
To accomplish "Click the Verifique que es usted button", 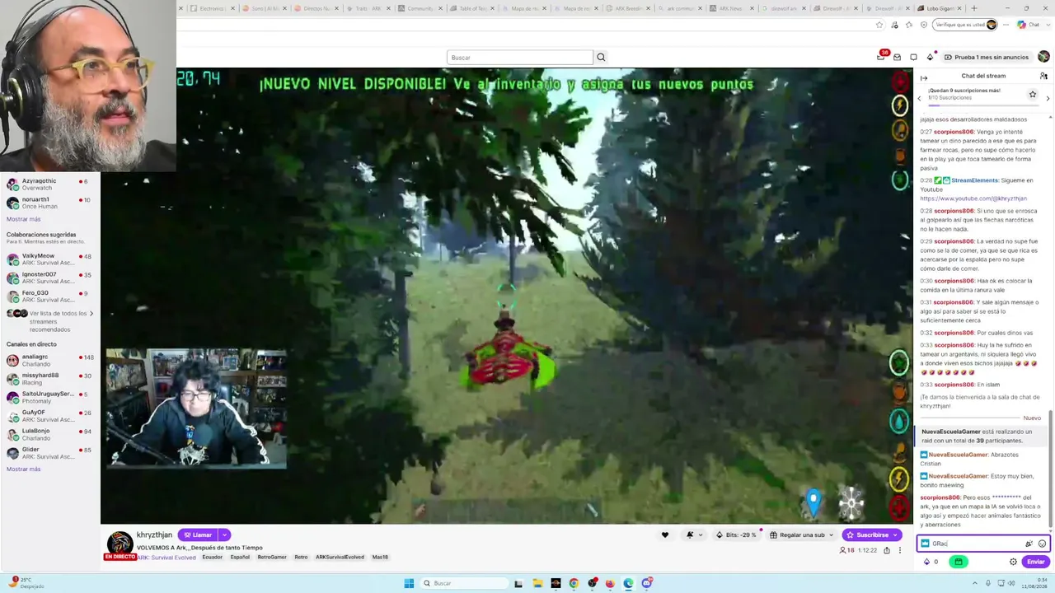I will coord(965,25).
